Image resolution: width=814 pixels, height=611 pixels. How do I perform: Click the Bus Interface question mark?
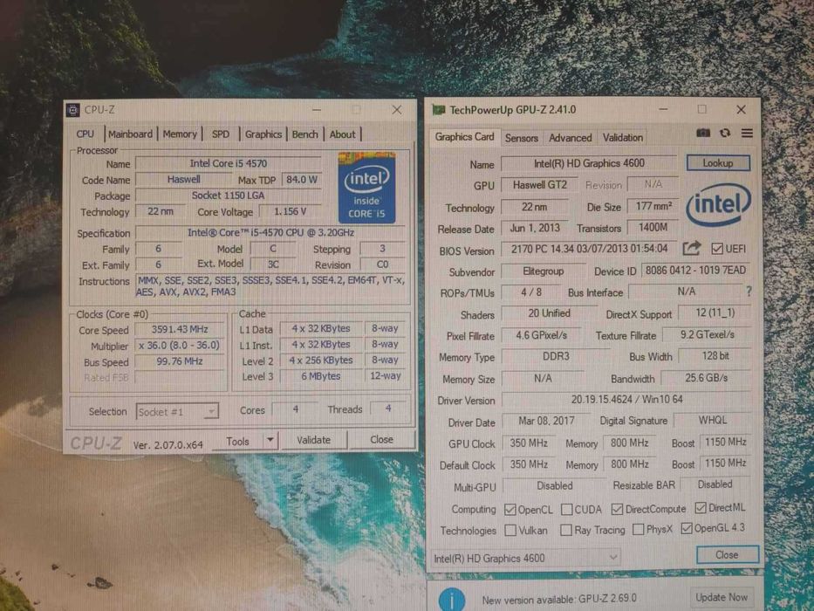[748, 292]
